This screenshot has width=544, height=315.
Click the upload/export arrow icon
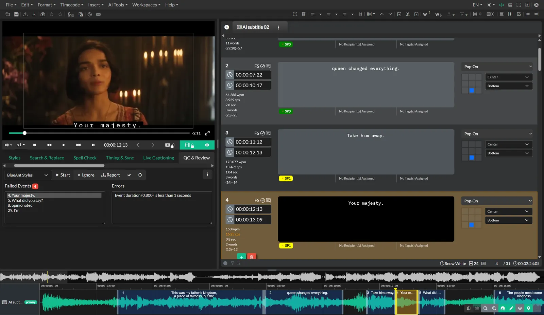[x=25, y=14]
